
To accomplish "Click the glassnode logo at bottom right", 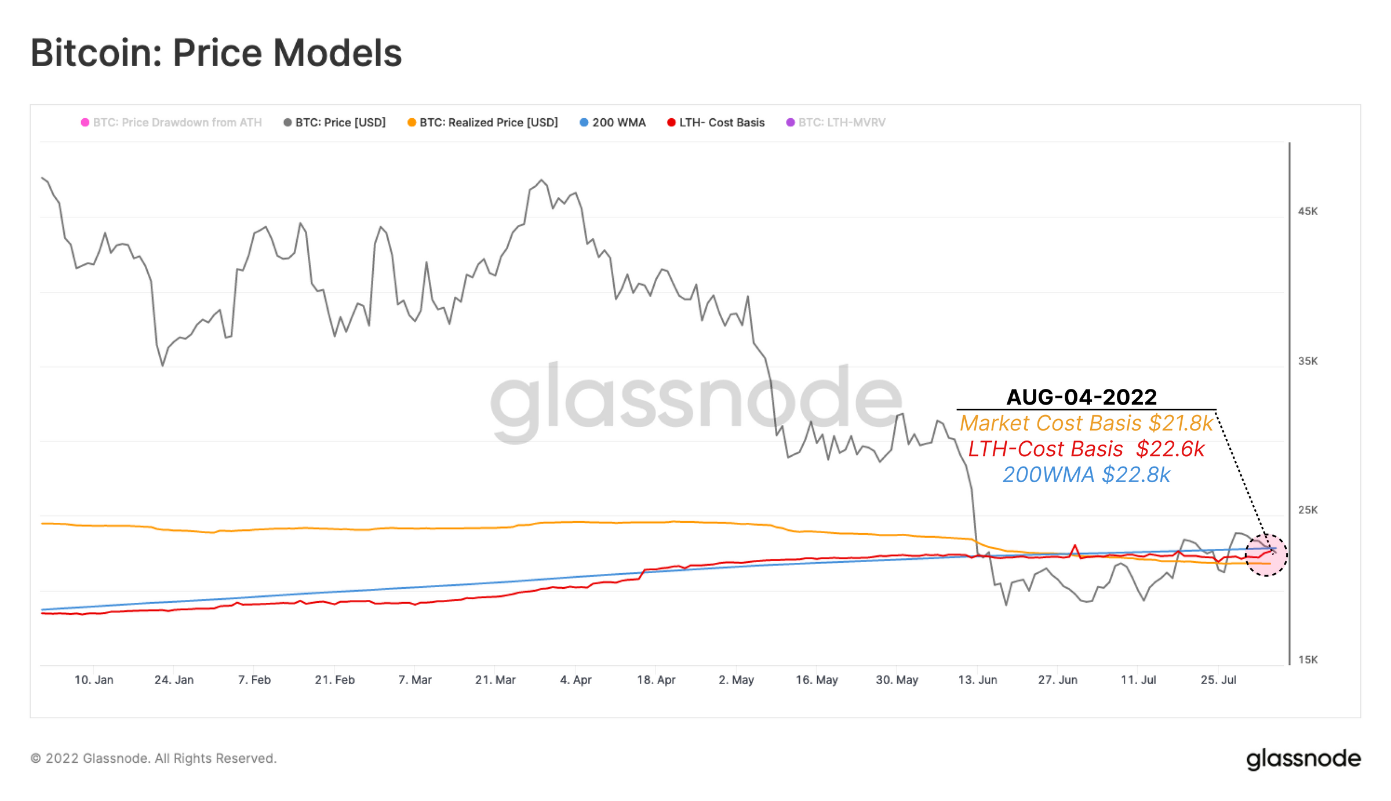I will 1303,759.
